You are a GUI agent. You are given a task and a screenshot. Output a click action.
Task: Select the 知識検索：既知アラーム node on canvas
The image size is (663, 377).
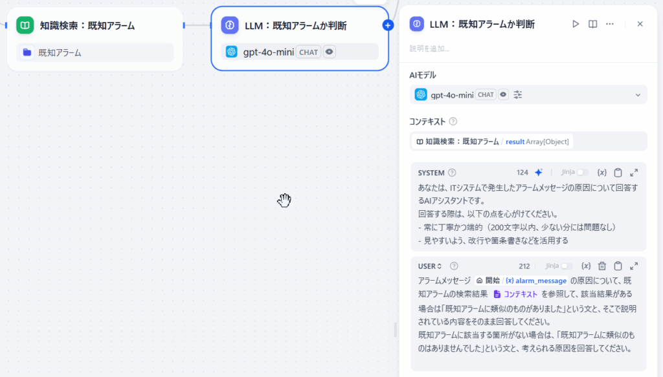pos(95,39)
